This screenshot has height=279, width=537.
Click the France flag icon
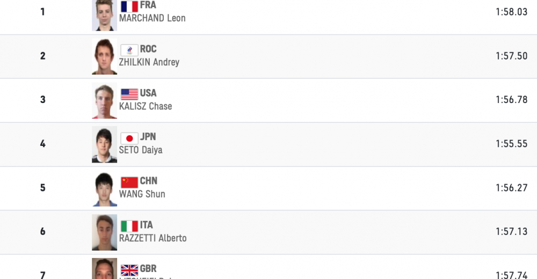tap(129, 6)
